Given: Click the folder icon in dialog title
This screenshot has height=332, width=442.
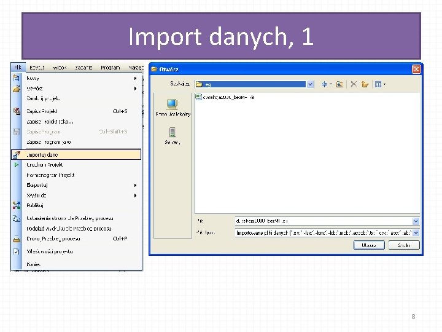Looking at the screenshot, I should 154,69.
